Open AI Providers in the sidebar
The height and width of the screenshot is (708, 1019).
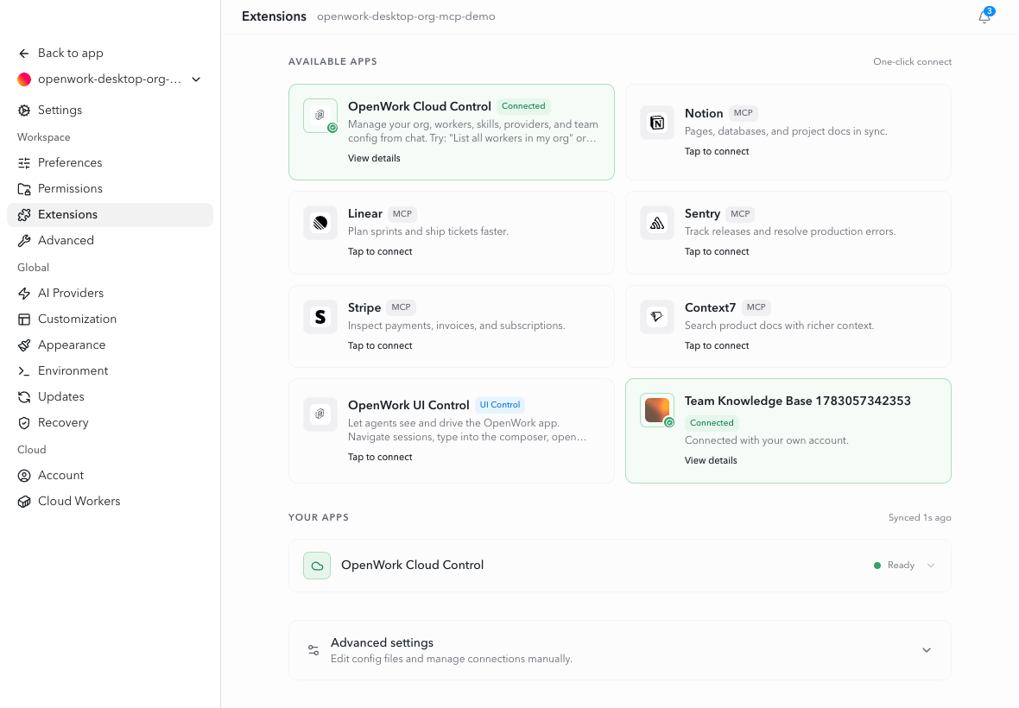[110, 294]
